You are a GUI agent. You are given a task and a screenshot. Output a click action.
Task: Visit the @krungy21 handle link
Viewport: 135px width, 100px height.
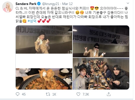coord(51,4)
